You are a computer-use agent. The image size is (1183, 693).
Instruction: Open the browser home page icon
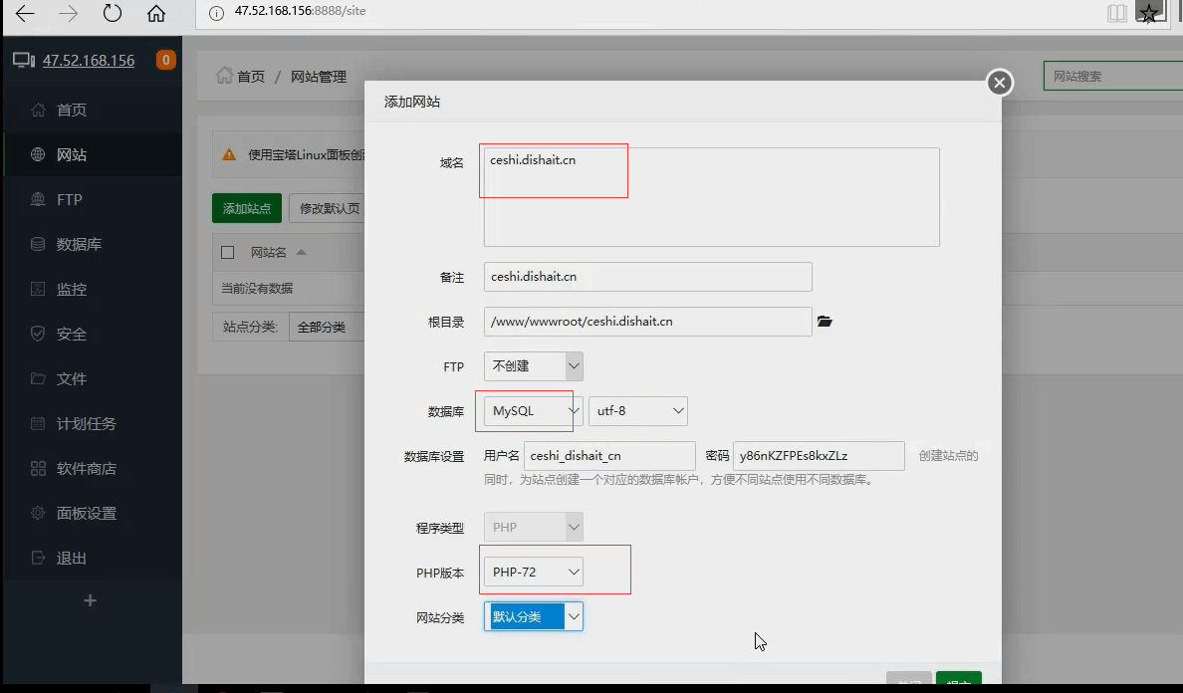(156, 13)
